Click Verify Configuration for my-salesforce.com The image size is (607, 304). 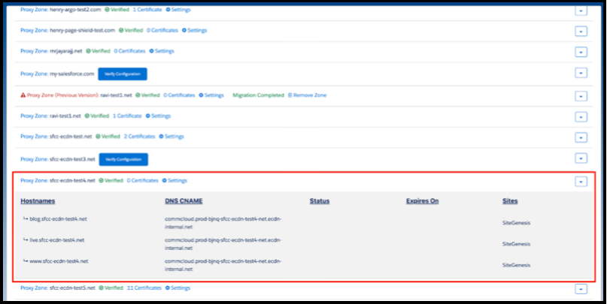[x=123, y=74]
